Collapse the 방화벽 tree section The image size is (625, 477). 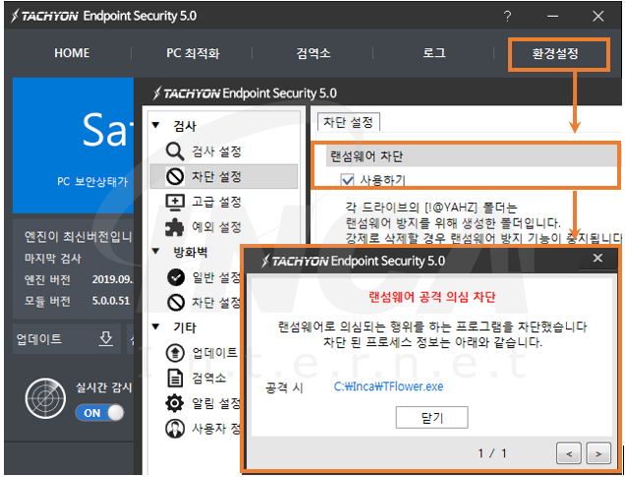[x=156, y=251]
